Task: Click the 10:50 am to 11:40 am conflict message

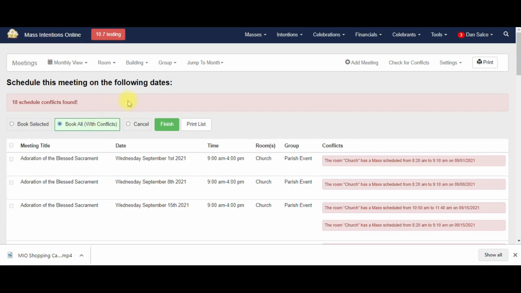Action: (x=414, y=208)
